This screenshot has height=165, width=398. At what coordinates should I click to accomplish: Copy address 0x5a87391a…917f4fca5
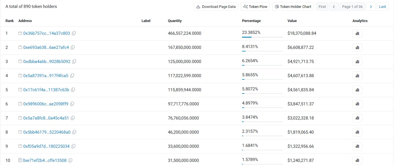72,76
